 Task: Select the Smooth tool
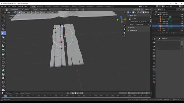coord(3,78)
